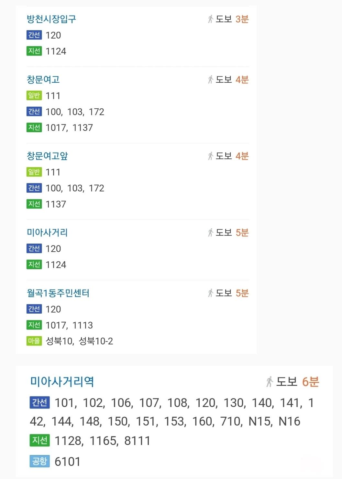Click the 공항 badge beside 6101
This screenshot has height=479, width=342.
(39, 461)
